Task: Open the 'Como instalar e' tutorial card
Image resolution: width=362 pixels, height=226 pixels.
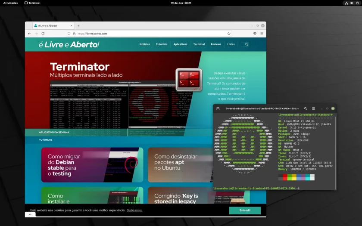Action: coord(92,195)
